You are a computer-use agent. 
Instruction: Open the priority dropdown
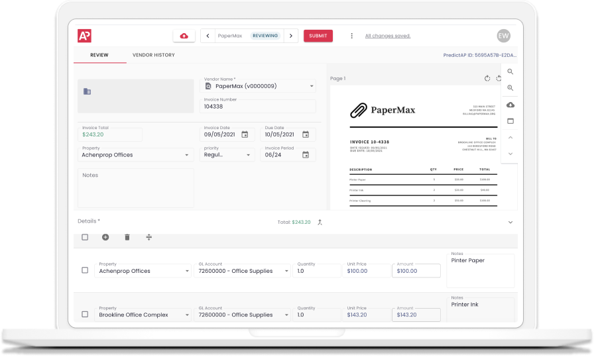[227, 155]
